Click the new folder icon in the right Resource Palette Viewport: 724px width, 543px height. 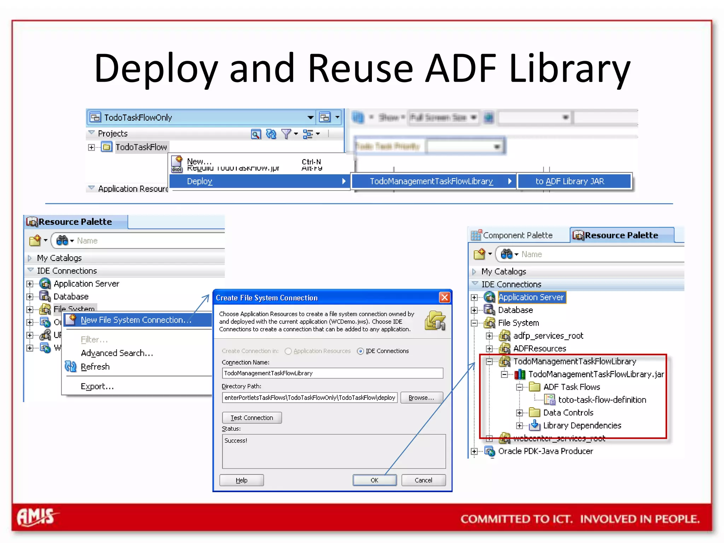point(480,254)
